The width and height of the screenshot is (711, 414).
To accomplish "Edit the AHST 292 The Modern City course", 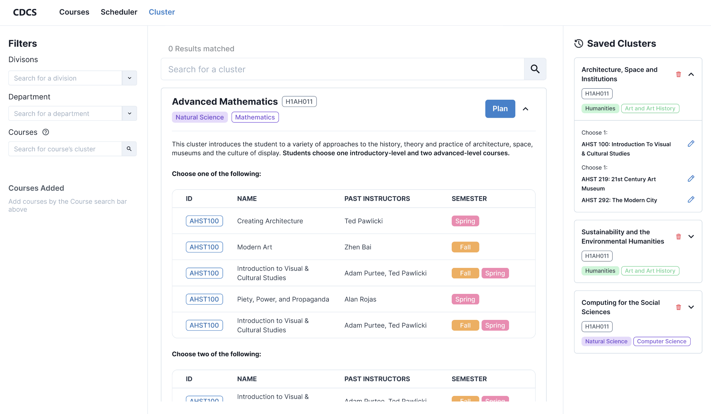I will [691, 199].
